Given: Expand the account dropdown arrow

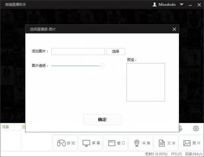Looking at the screenshot, I should 182,5.
